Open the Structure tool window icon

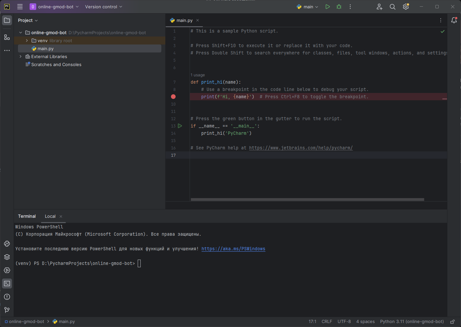point(7,37)
